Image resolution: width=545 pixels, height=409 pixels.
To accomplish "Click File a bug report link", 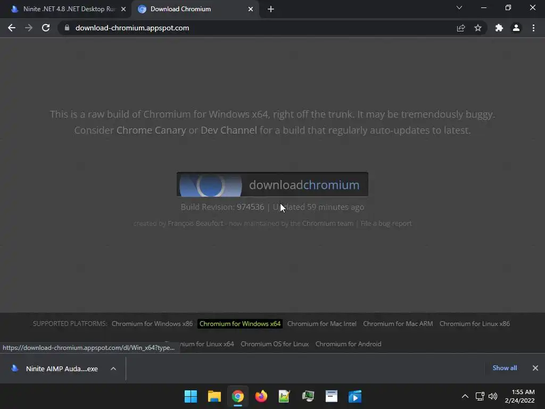I will point(386,223).
